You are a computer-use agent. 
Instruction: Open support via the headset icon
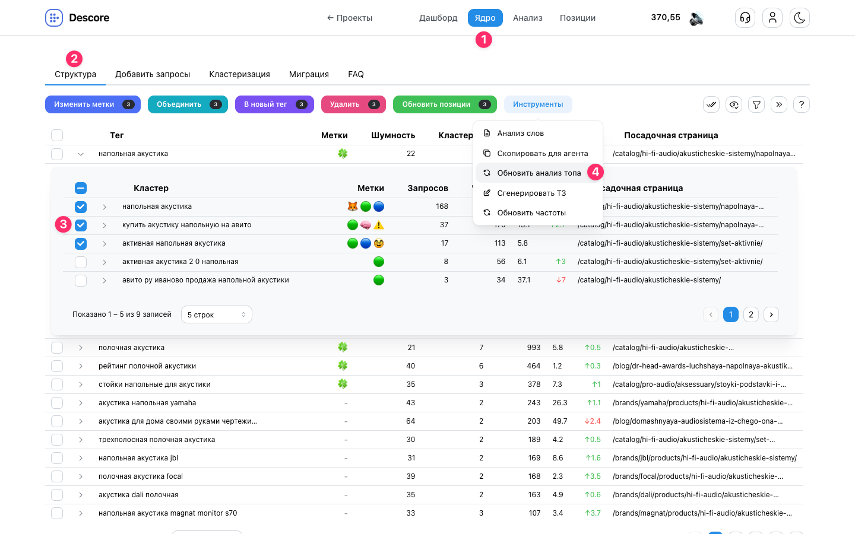click(745, 18)
